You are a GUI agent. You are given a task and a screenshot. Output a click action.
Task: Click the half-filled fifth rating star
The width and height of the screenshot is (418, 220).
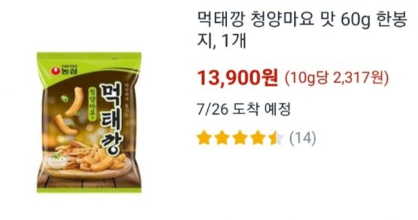click(x=276, y=138)
